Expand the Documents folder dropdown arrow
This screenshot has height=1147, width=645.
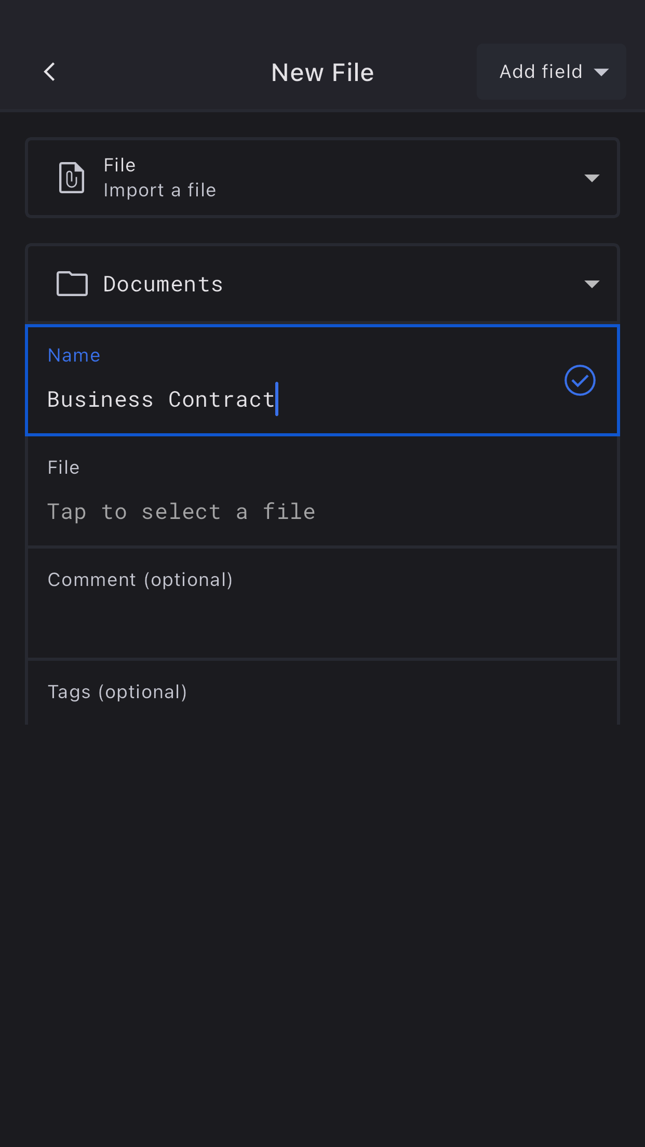click(x=592, y=284)
